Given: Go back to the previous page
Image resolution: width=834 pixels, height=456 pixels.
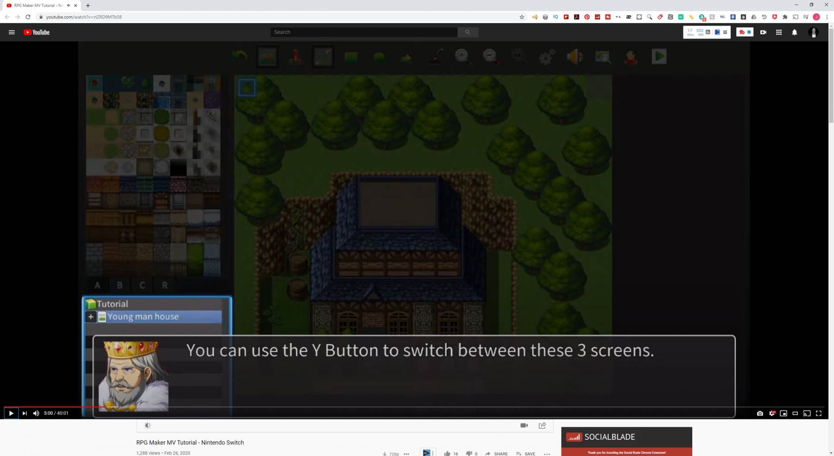Looking at the screenshot, I should (7, 17).
